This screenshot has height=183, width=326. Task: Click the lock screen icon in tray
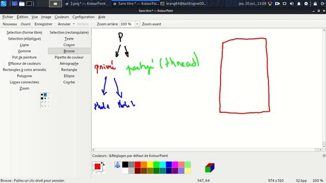coord(315,4)
